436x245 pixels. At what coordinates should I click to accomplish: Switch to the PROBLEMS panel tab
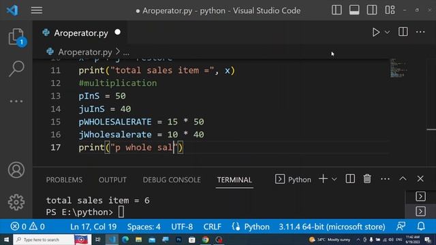coord(64,180)
